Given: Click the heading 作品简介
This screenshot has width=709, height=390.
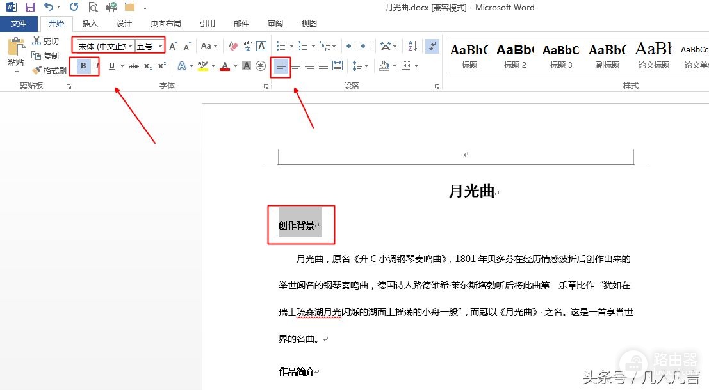Looking at the screenshot, I should pos(297,371).
